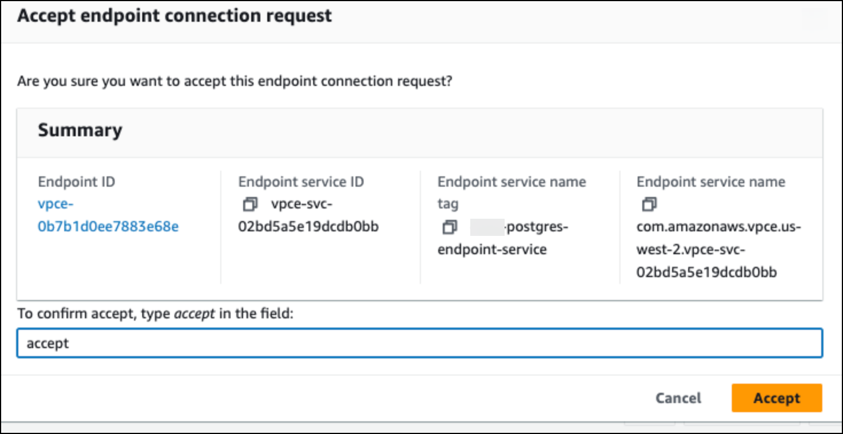Click the Summary panel heading
843x434 pixels.
coord(80,130)
